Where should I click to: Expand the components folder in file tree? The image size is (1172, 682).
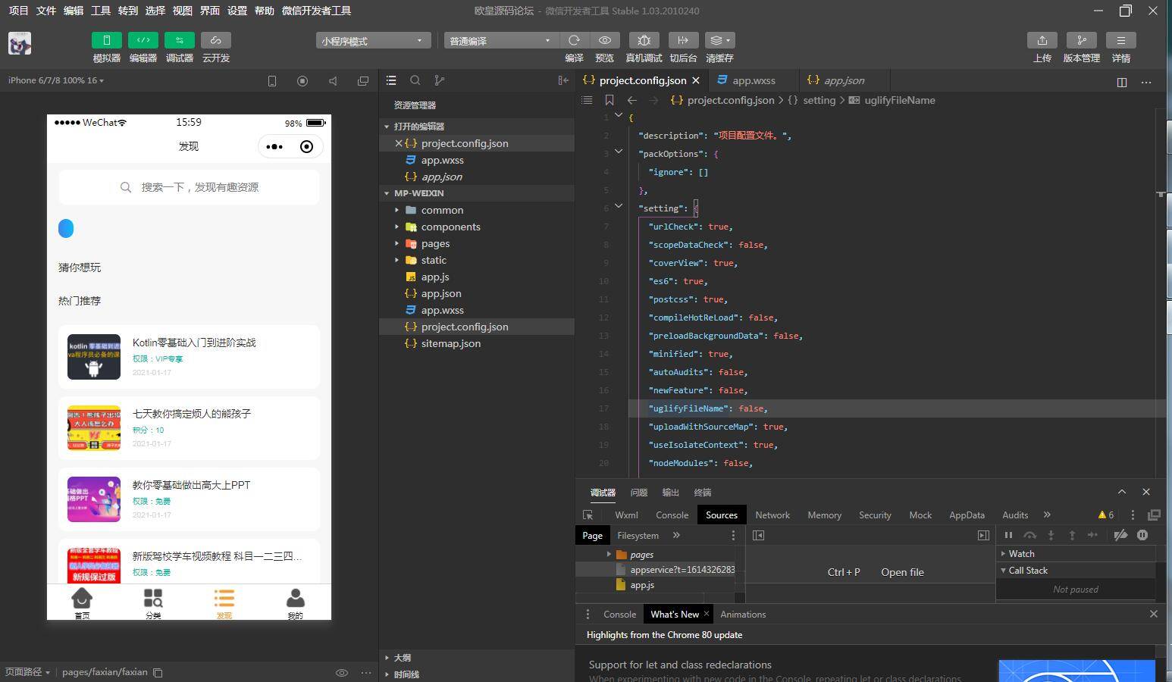pos(450,227)
